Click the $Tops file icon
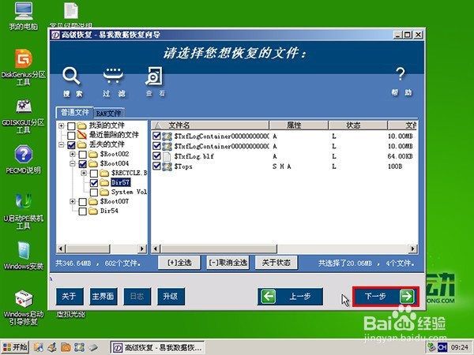 (x=167, y=166)
